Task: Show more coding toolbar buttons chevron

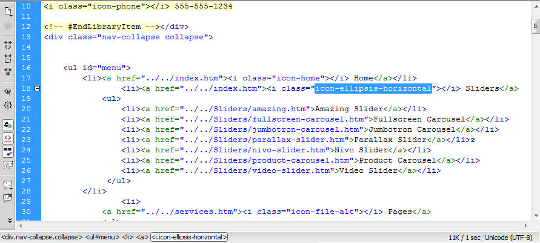Action: point(10,220)
